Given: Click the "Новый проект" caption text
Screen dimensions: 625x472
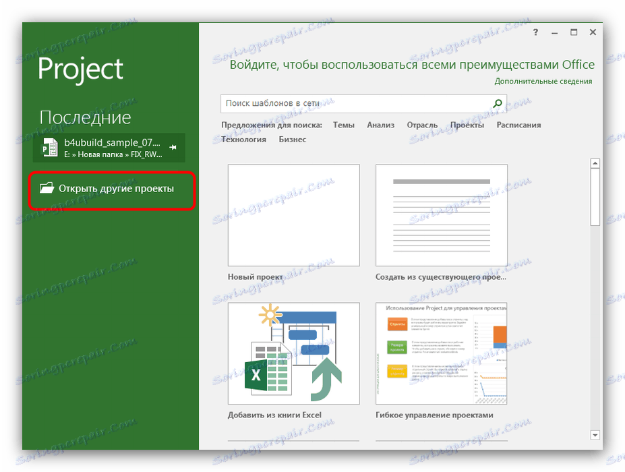Looking at the screenshot, I should (255, 277).
